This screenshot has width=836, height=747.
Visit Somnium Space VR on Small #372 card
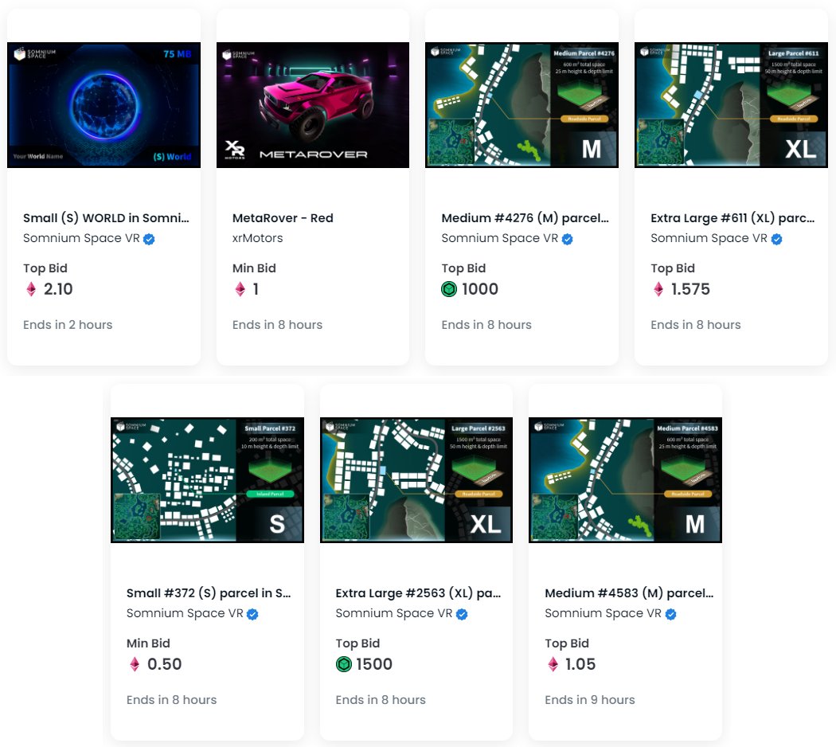click(185, 613)
